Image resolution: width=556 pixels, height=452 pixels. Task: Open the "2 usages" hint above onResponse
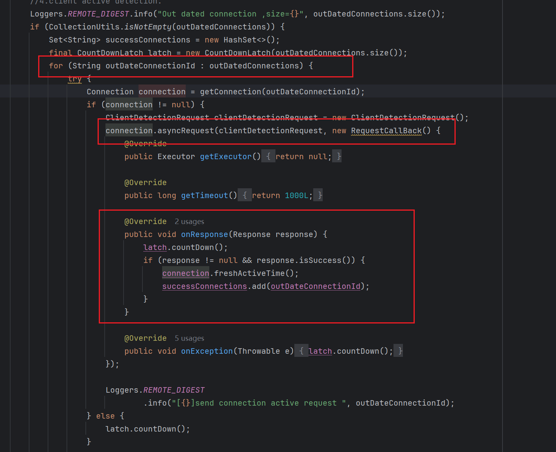pyautogui.click(x=189, y=222)
